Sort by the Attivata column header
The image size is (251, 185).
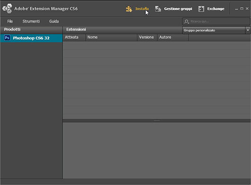tap(74, 37)
